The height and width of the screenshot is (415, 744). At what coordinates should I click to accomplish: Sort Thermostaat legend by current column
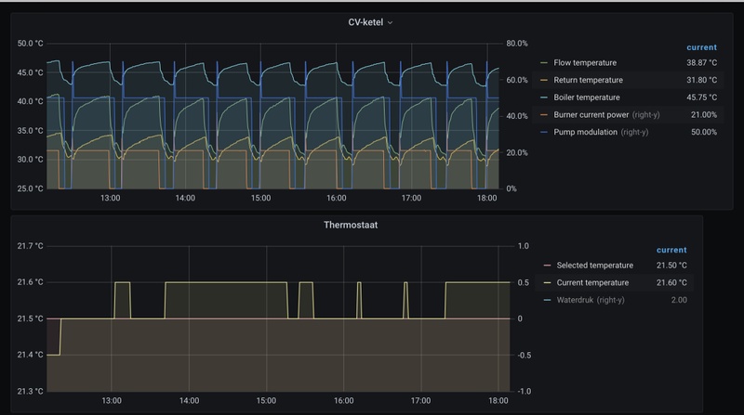pos(671,250)
